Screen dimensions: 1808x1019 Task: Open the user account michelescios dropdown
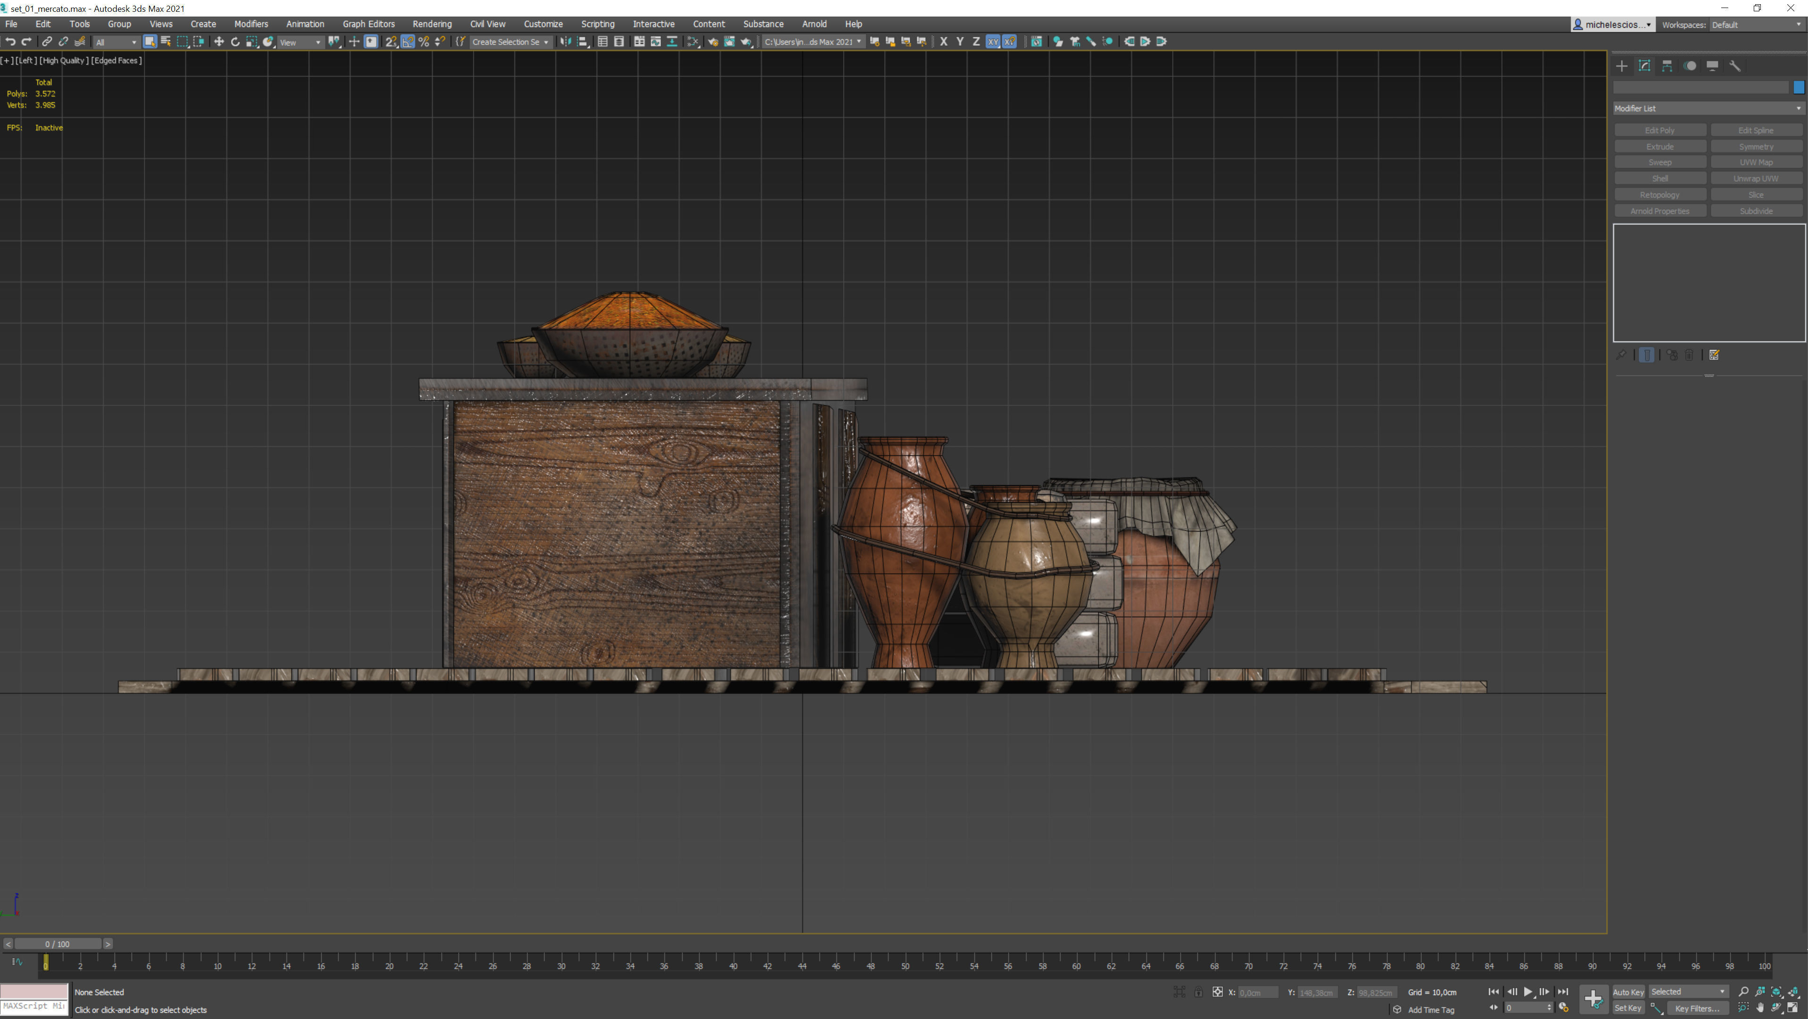1613,25
